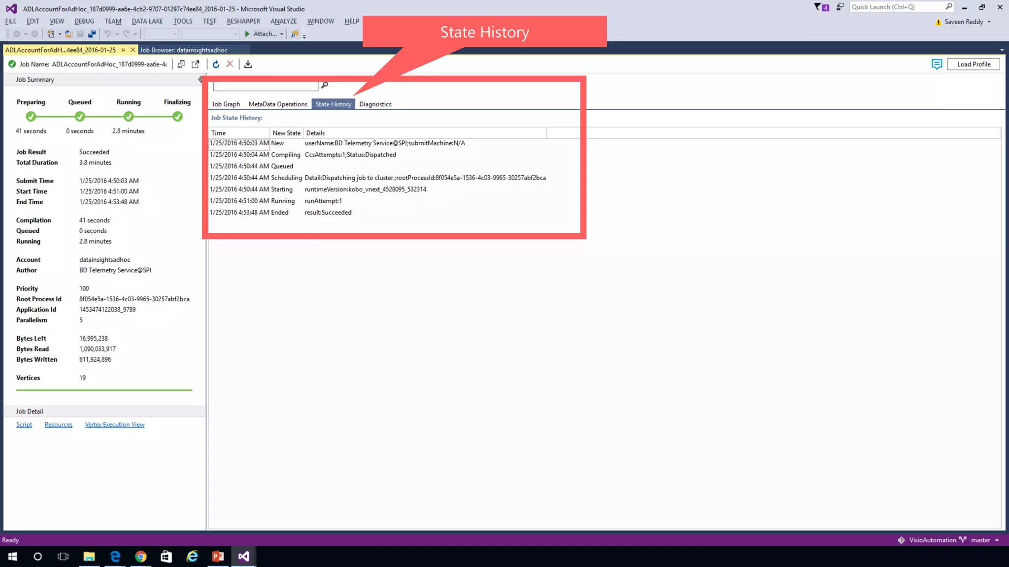Image resolution: width=1009 pixels, height=567 pixels.
Task: Open the Vertex Execution View link
Action: [115, 425]
